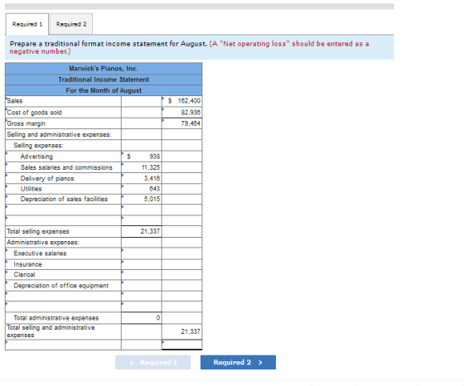This screenshot has height=386, width=464.
Task: Switch to the Required 1 tab
Action: pos(27,24)
